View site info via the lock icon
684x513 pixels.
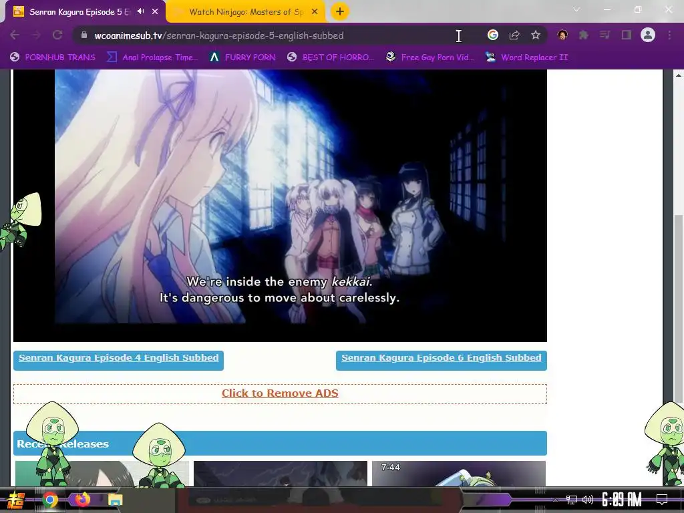[84, 35]
